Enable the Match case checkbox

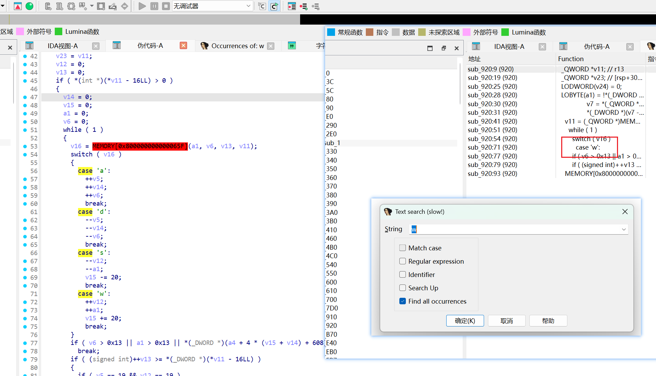coord(402,248)
